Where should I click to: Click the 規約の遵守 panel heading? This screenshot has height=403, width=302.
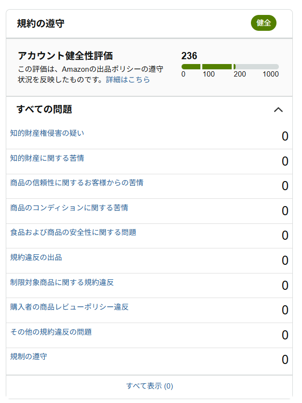pos(40,23)
